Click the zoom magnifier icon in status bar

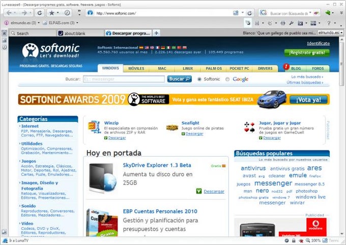(x=308, y=240)
